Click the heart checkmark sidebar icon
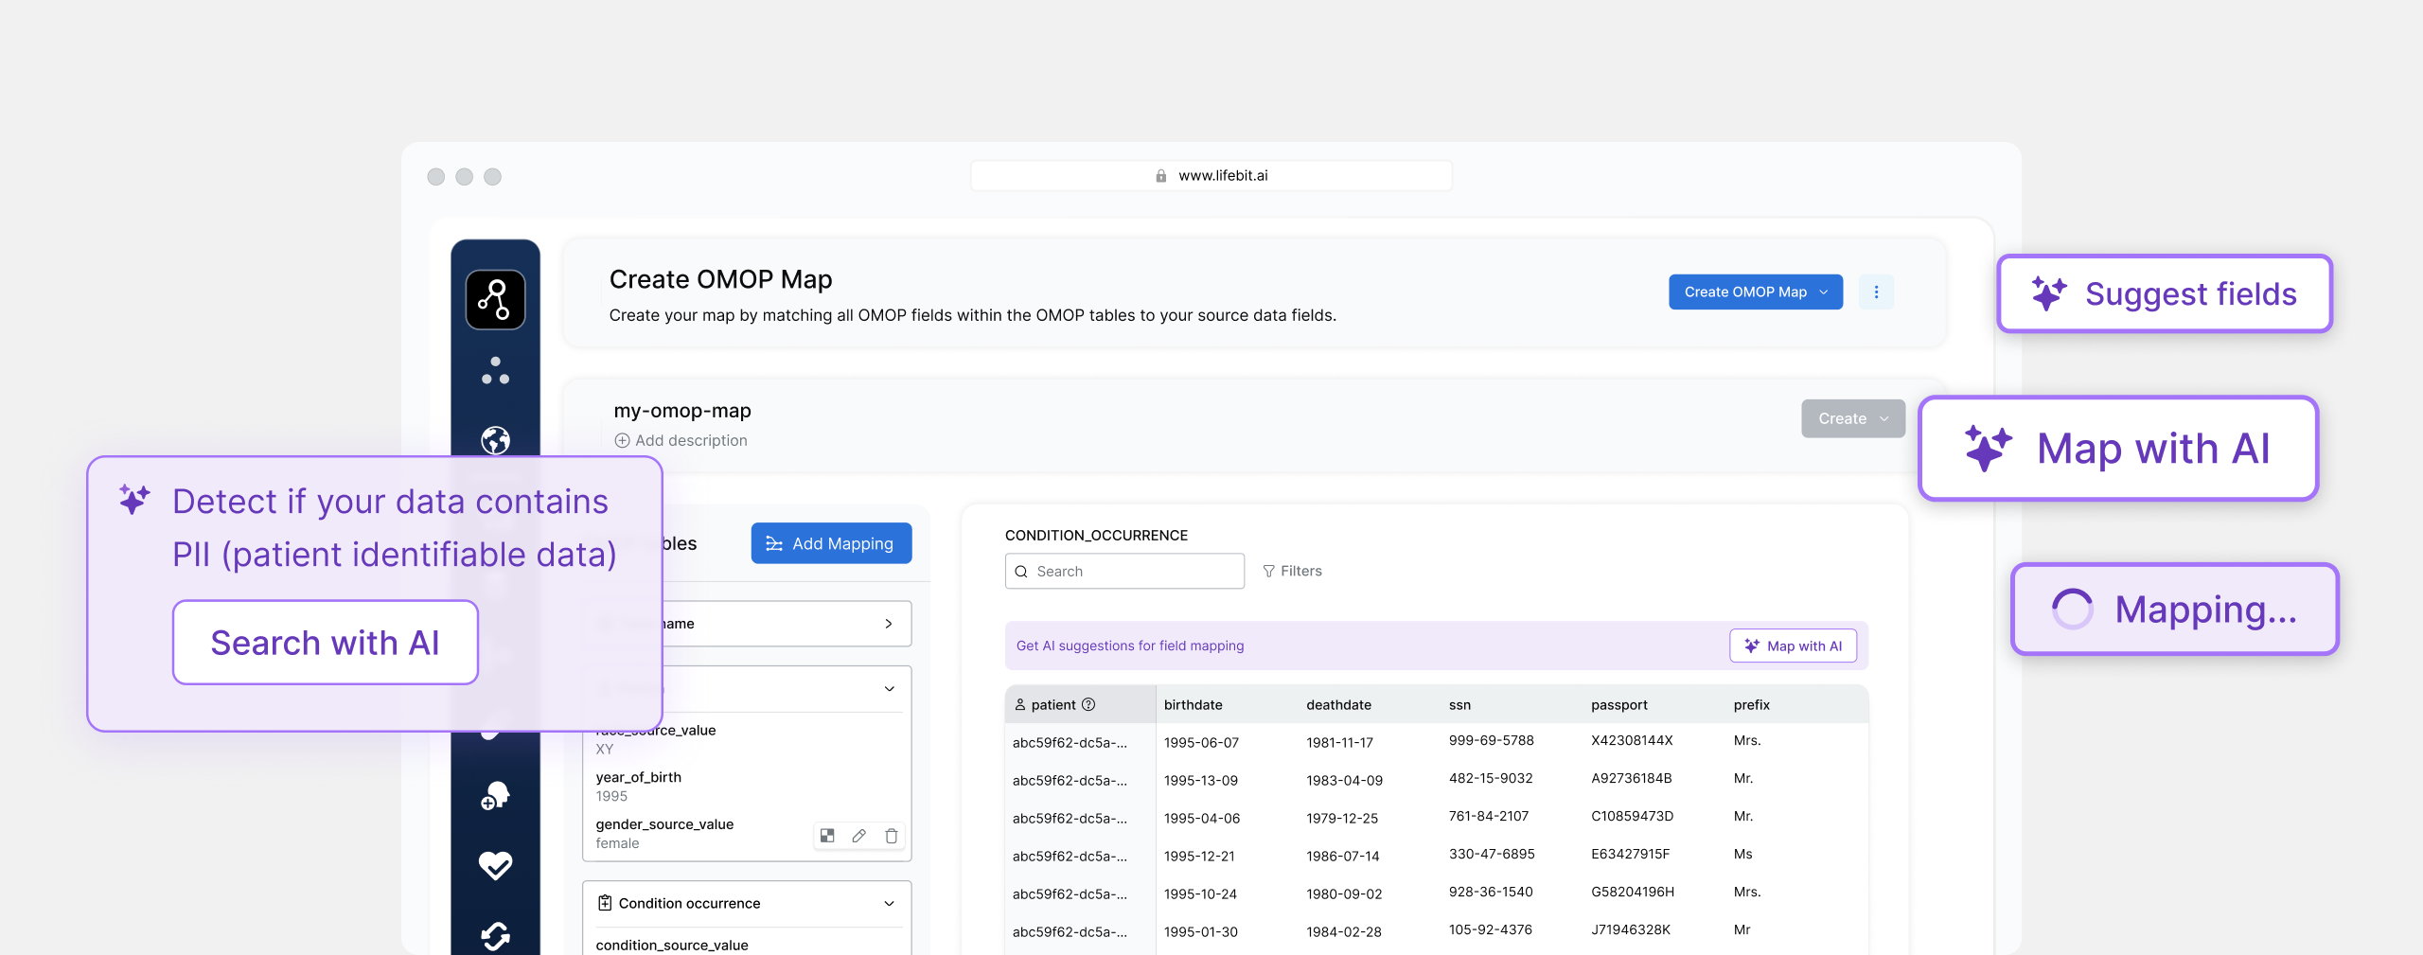This screenshot has height=955, width=2423. click(495, 865)
